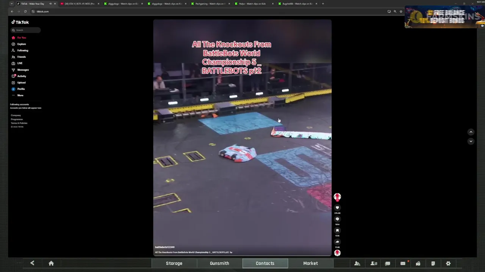Image resolution: width=485 pixels, height=272 pixels.
Task: Open the Market tab
Action: click(x=310, y=263)
